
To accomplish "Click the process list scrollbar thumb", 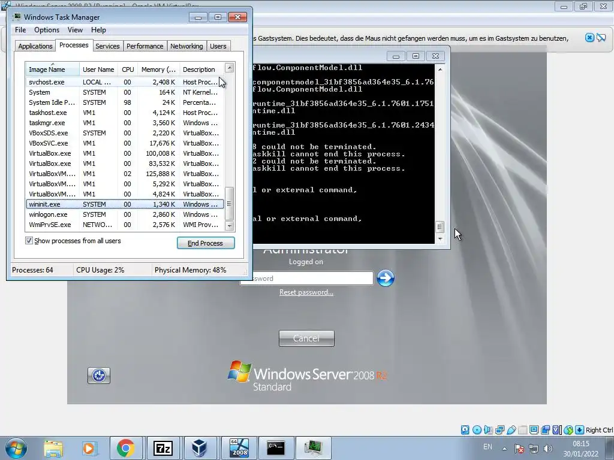I will [x=229, y=204].
